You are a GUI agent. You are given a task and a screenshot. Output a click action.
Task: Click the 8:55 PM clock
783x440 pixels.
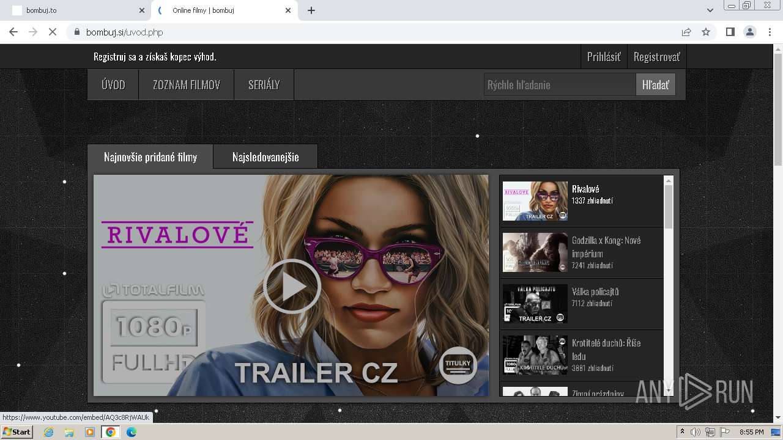click(751, 432)
